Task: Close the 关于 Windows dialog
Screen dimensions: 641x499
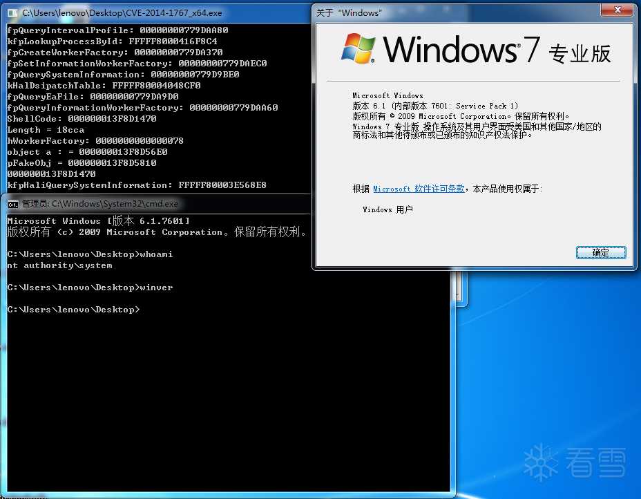Action: [x=618, y=10]
